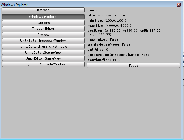Image resolution: width=184 pixels, height=140 pixels.
Task: Select the Windows Explorer entry in list
Action: (x=43, y=17)
